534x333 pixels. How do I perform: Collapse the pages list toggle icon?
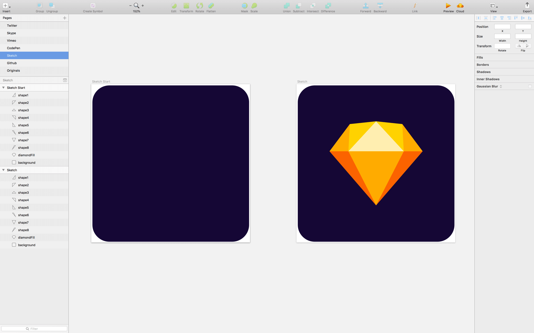[x=65, y=80]
